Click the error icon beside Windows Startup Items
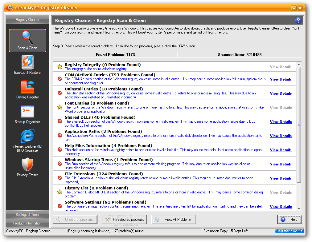This screenshot has height=242, width=312. [x=60, y=164]
